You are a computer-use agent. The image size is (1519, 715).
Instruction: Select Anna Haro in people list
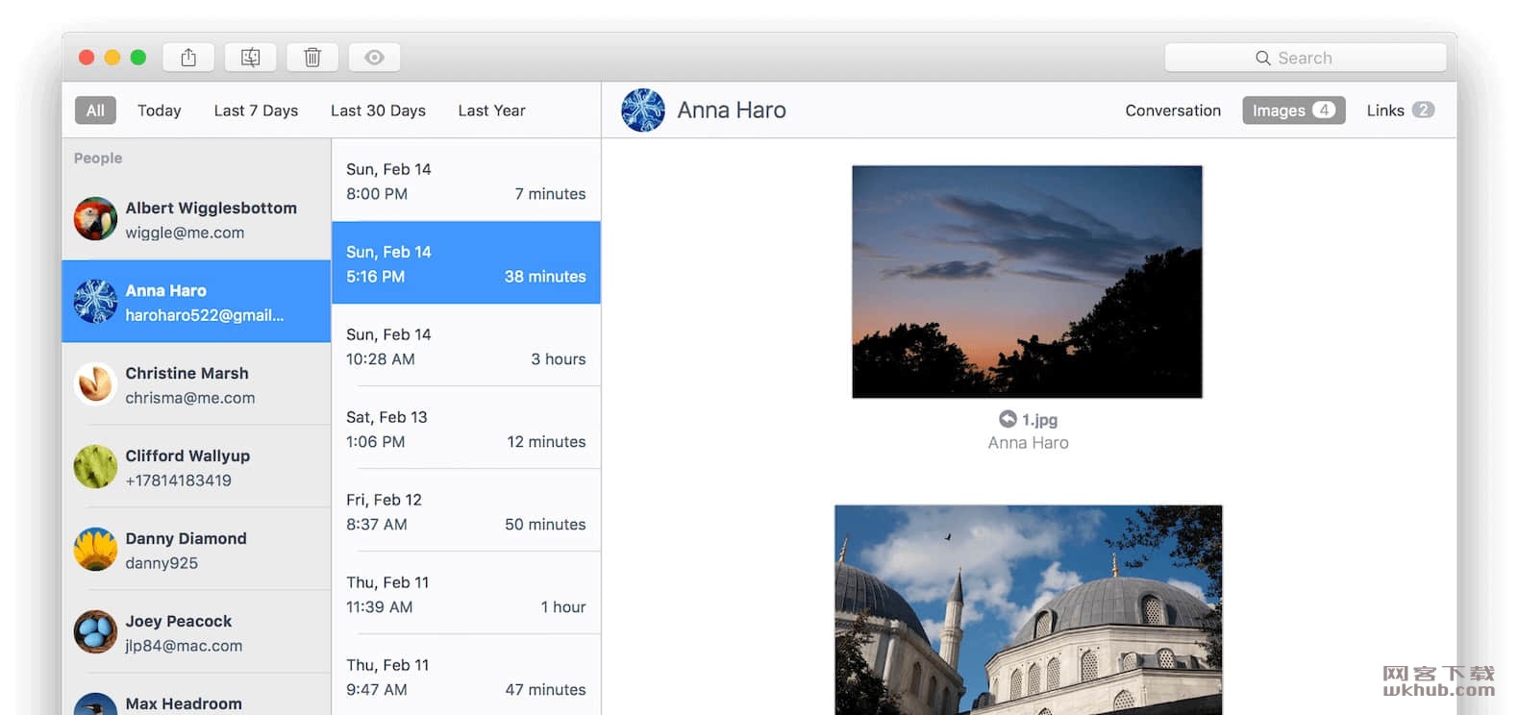coord(196,302)
